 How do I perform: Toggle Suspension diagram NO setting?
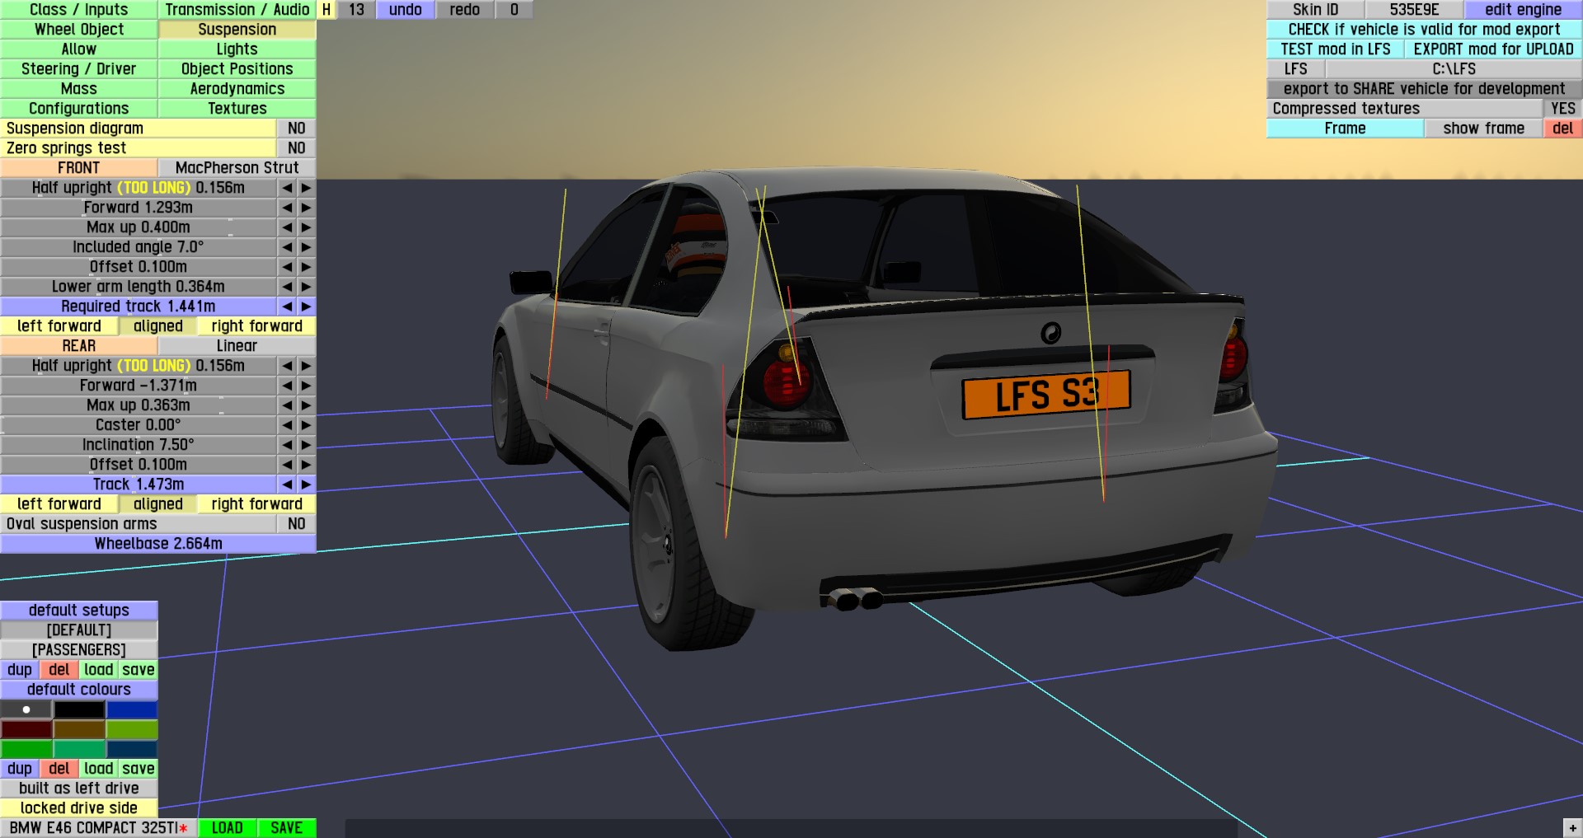point(297,129)
